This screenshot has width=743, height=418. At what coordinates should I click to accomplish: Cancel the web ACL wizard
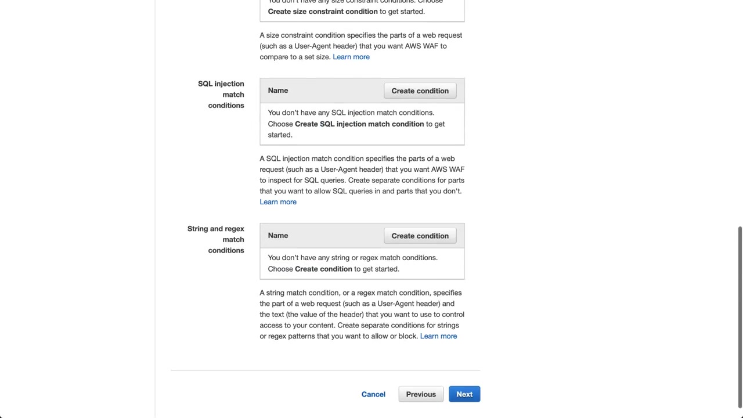pos(373,394)
